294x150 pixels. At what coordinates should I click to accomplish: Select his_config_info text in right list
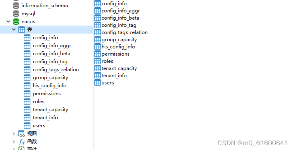tap(118, 47)
